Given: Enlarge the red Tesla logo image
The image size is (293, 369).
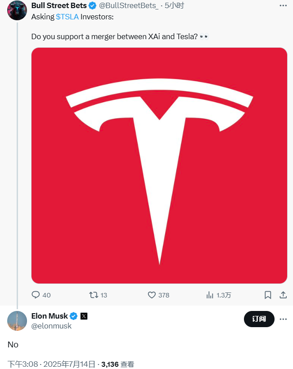Looking at the screenshot, I should click(159, 166).
